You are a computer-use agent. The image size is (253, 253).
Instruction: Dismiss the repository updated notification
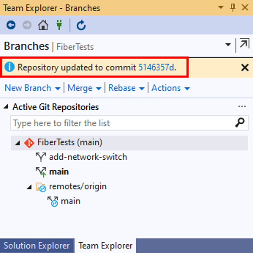click(245, 68)
